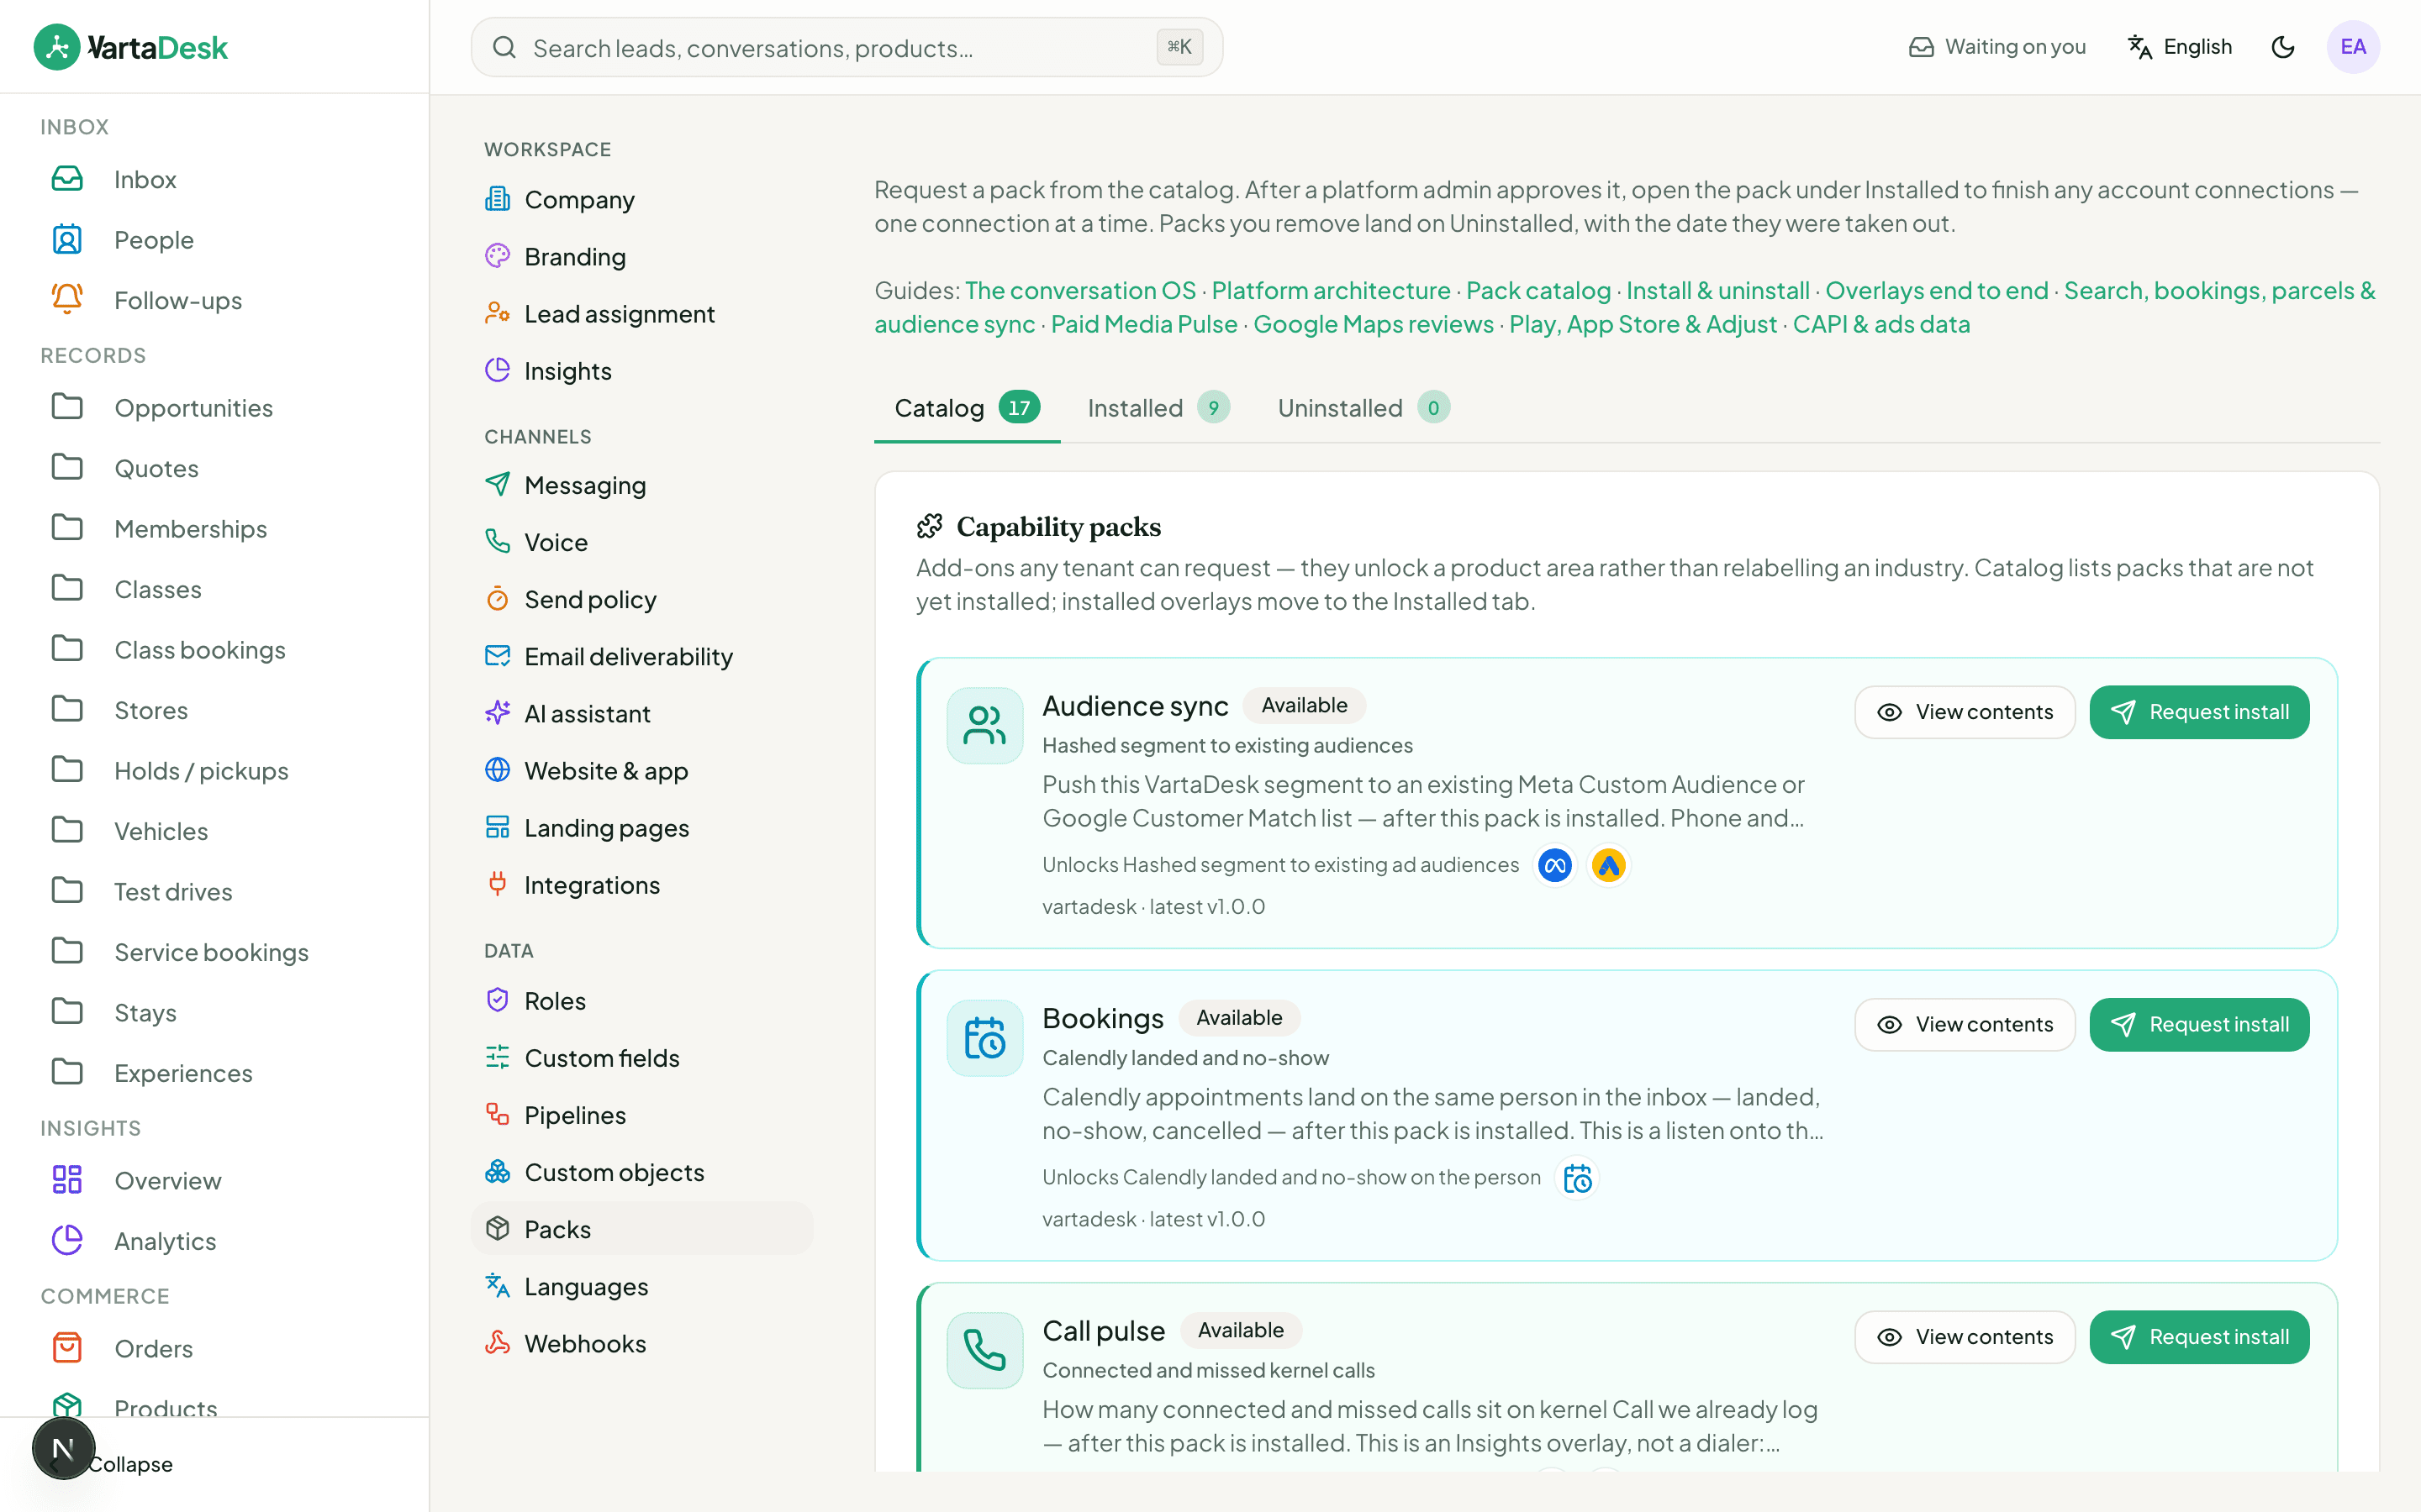Open Google Maps reviews guide link
The height and width of the screenshot is (1512, 2421).
coord(1374,324)
